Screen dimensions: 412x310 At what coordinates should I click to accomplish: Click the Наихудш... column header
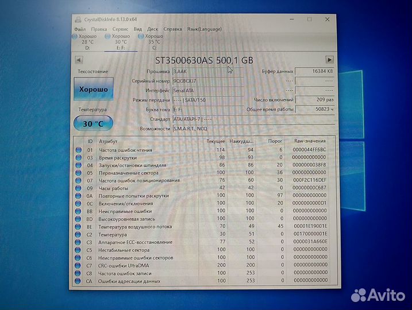tap(241, 141)
